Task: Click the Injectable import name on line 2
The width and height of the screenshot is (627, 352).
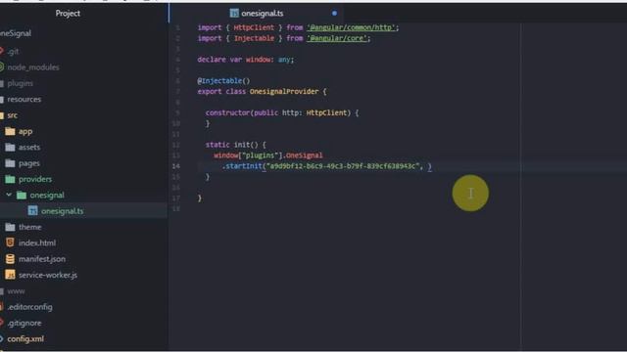Action: 254,38
